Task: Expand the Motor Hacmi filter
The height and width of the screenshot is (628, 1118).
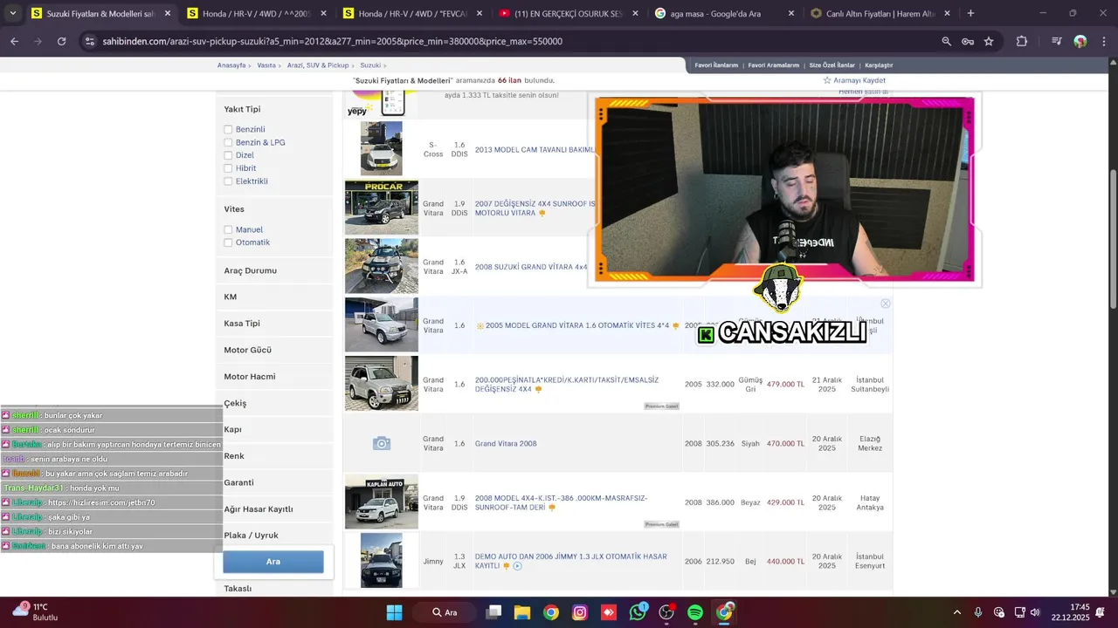Action: coord(274,377)
